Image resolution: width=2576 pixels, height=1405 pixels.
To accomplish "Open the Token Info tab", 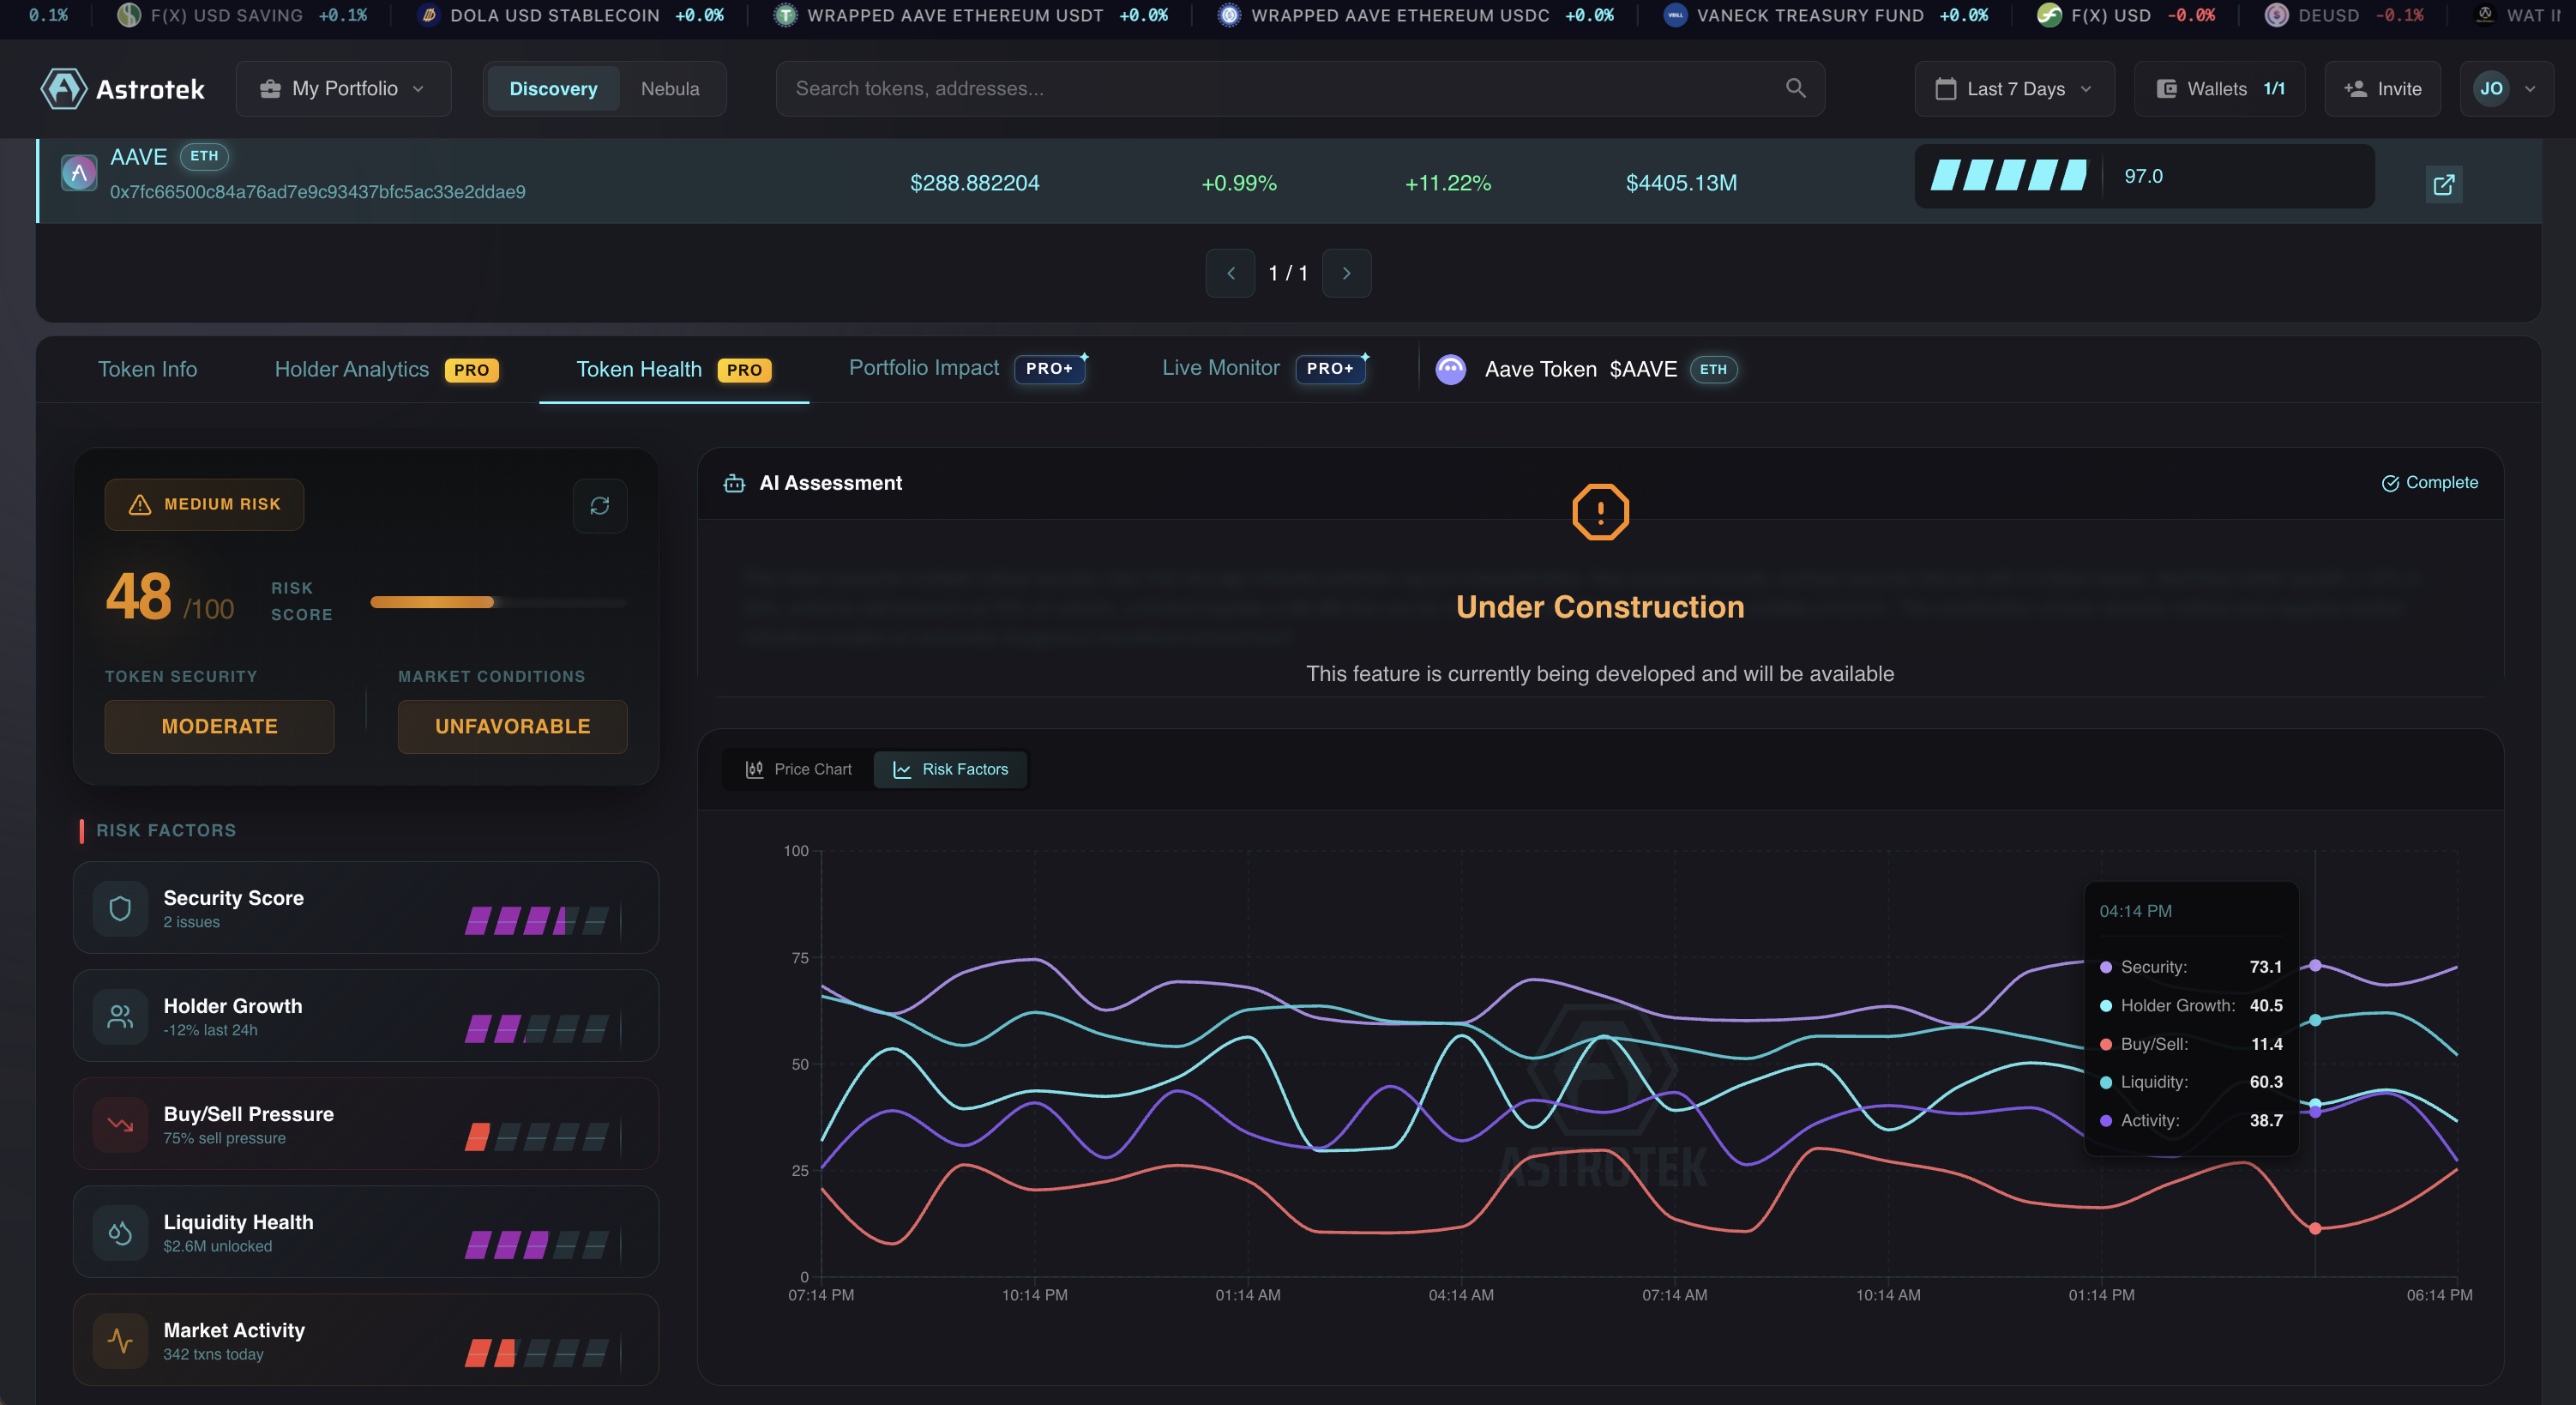I will click(x=148, y=369).
